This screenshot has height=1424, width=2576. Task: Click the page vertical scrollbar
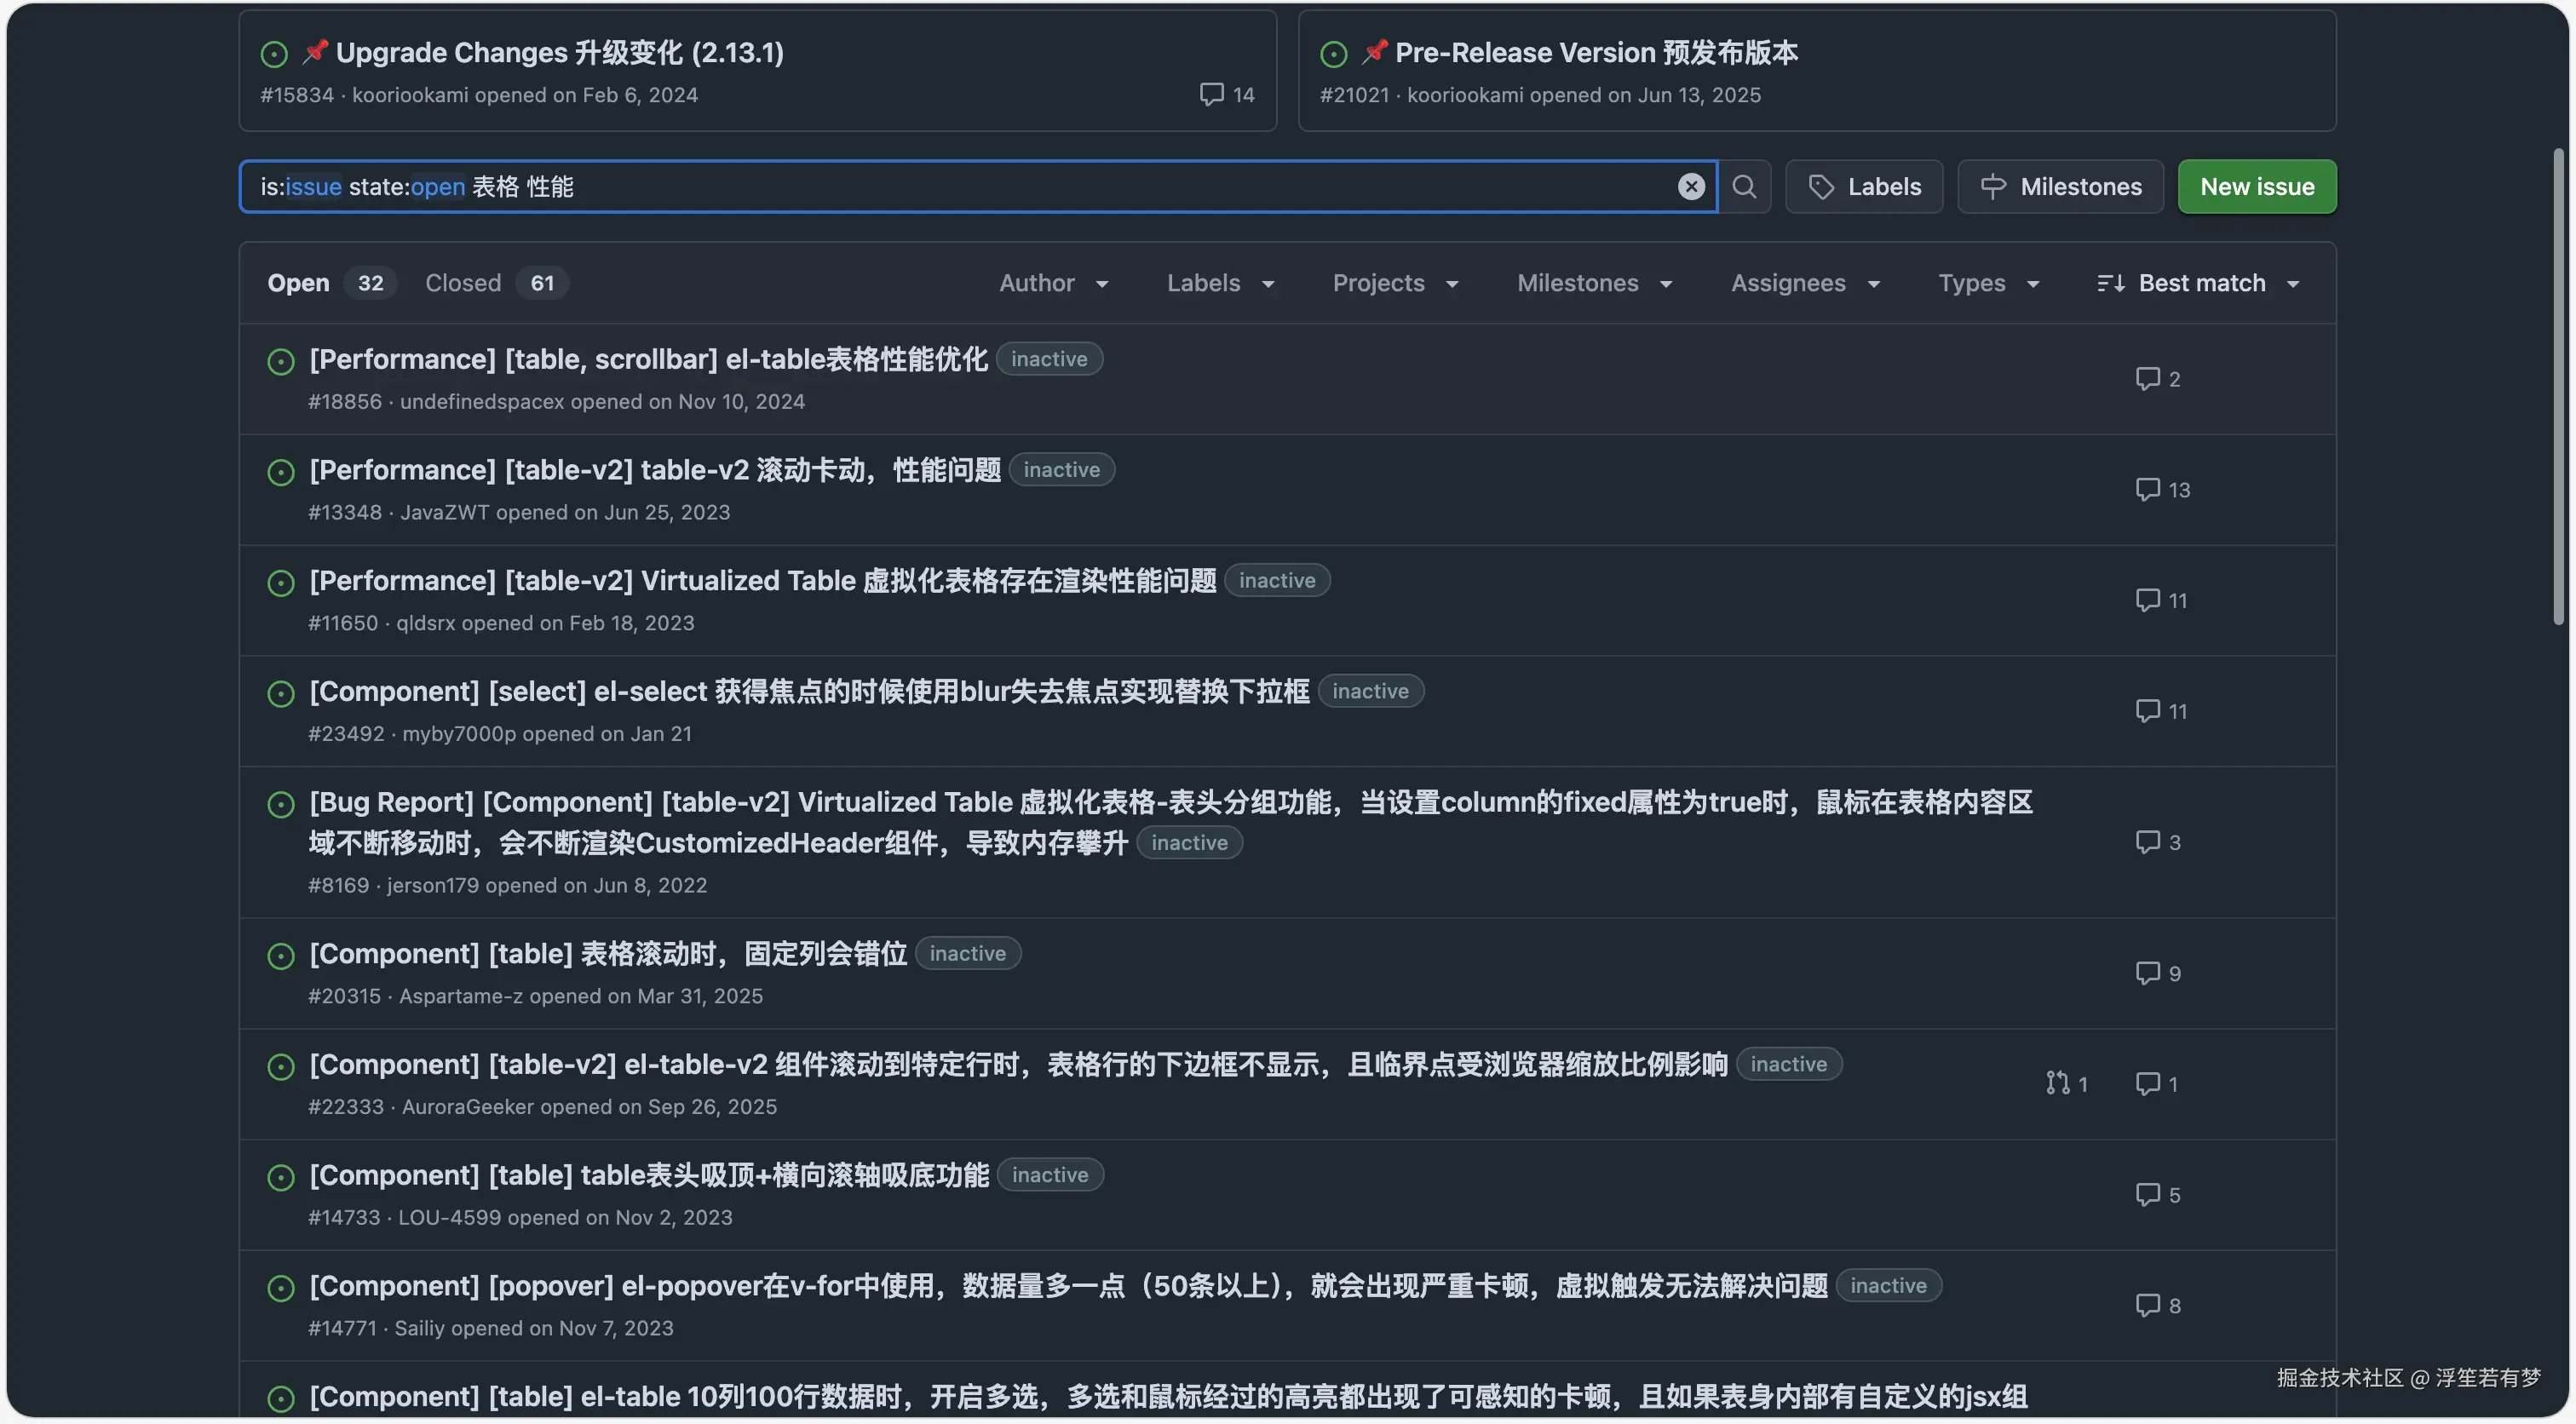pyautogui.click(x=2558, y=387)
